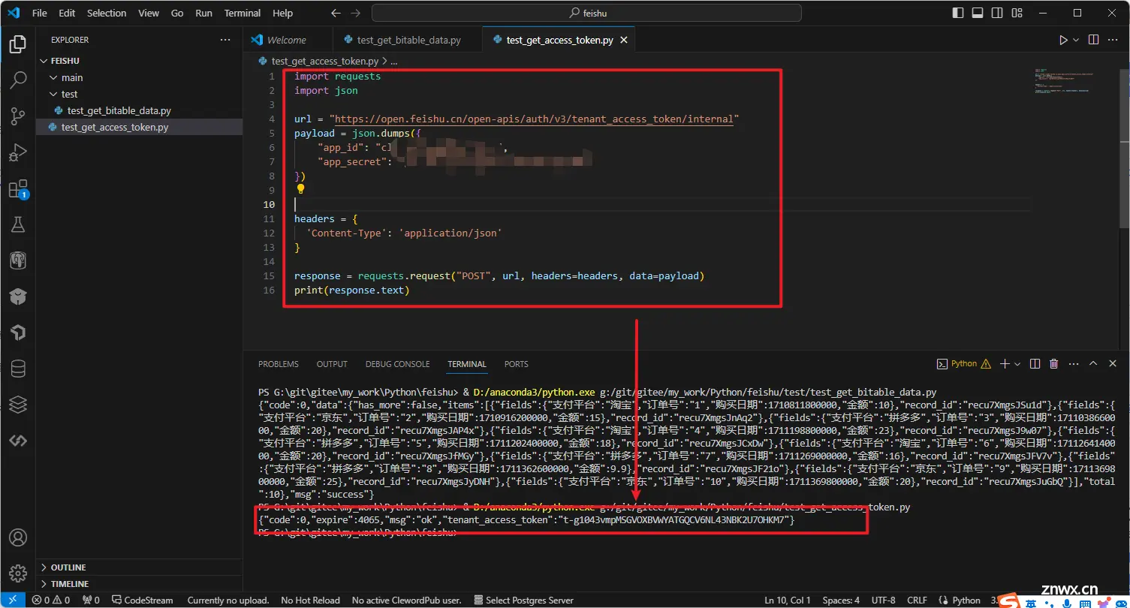1130x608 pixels.
Task: Add a new terminal with the plus icon
Action: [x=1004, y=363]
